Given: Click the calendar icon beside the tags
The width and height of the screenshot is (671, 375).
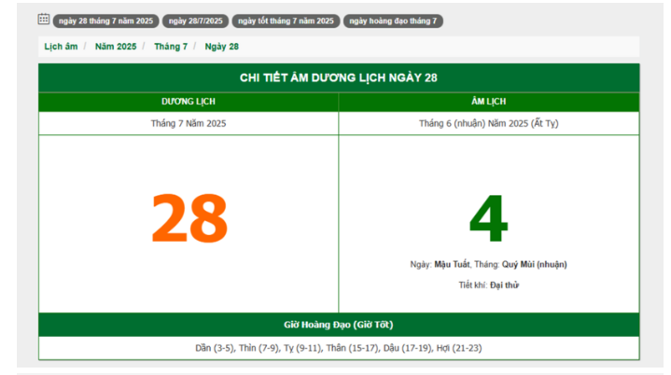Looking at the screenshot, I should click(x=44, y=20).
